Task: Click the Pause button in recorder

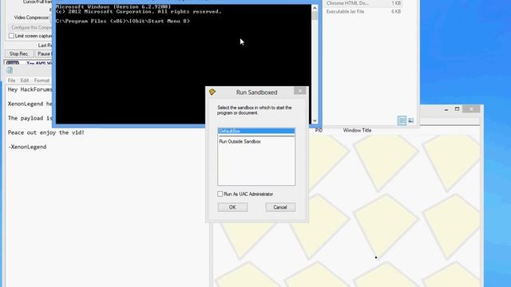Action: 44,53
